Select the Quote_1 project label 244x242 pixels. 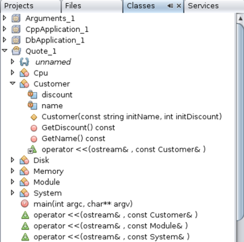coord(41,51)
